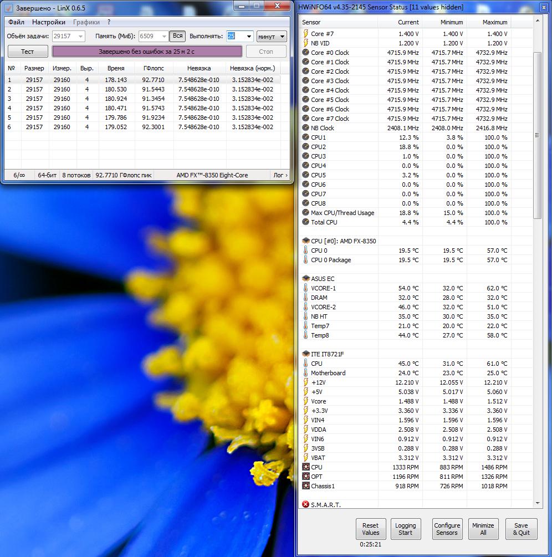Click the AMD FX-8350 sensor chip icon

306,241
